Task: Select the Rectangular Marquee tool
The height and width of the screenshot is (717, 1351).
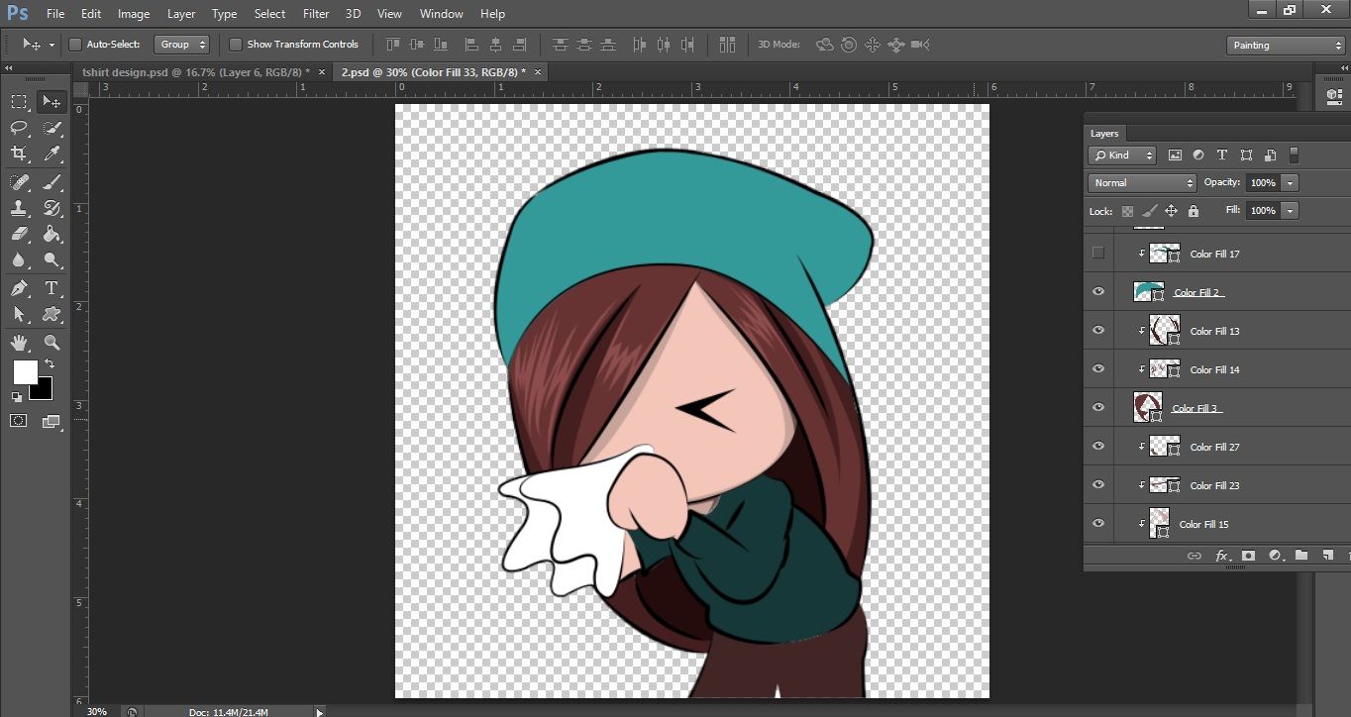Action: (19, 102)
